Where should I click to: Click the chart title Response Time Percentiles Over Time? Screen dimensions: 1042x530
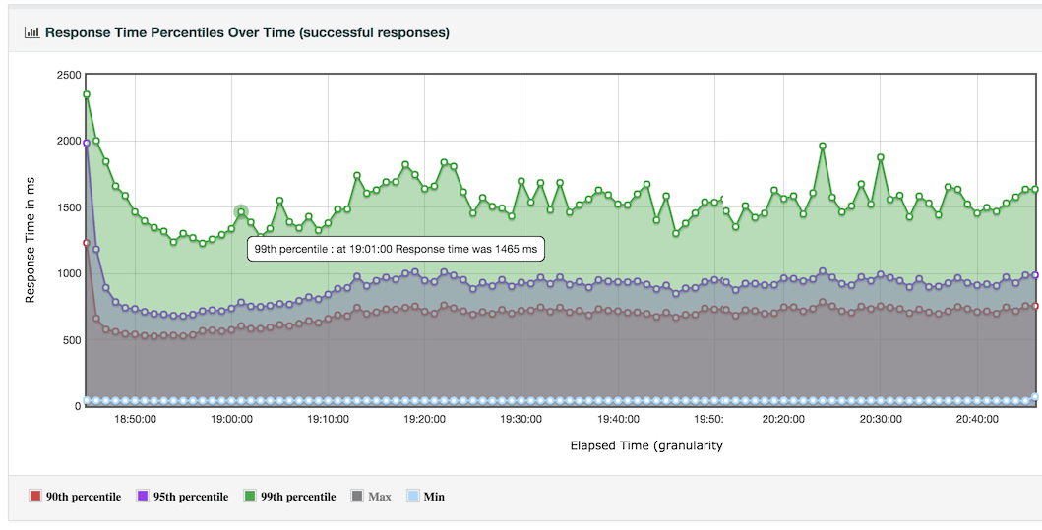[247, 32]
